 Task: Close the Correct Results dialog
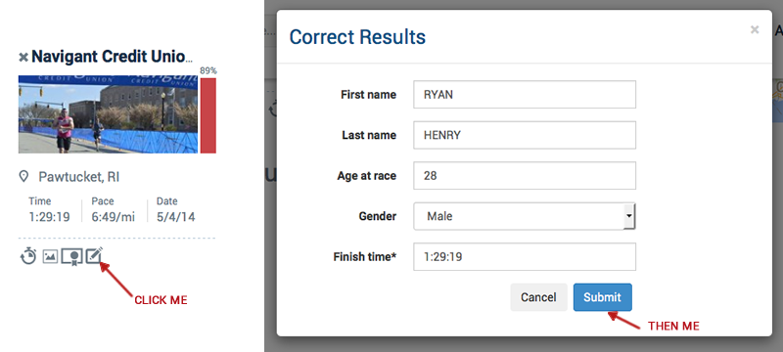[755, 29]
